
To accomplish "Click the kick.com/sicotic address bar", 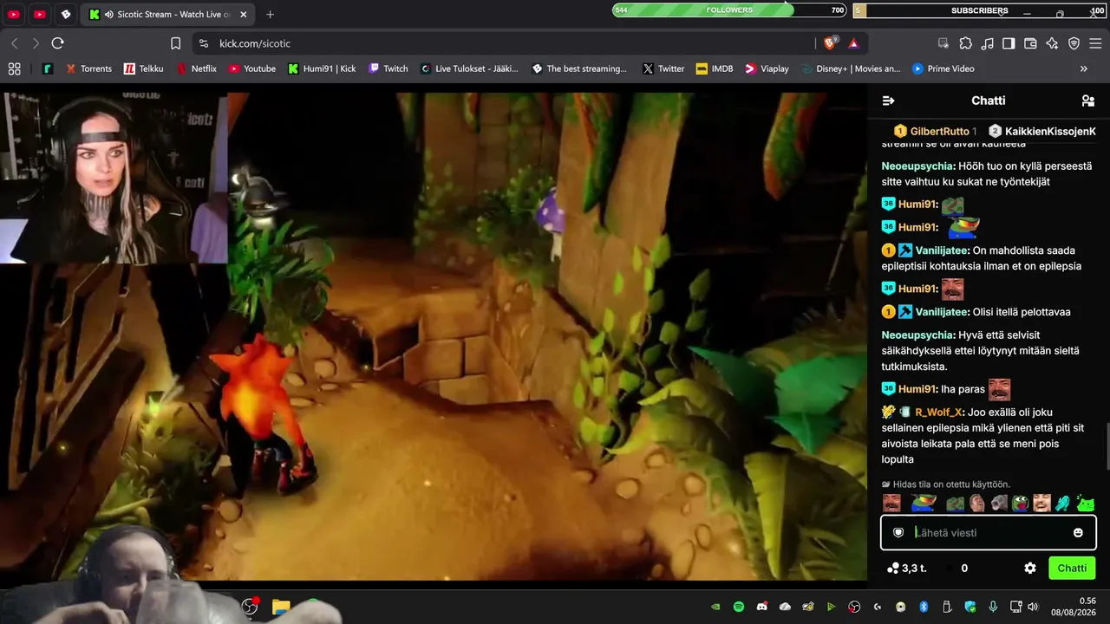I will 503,43.
